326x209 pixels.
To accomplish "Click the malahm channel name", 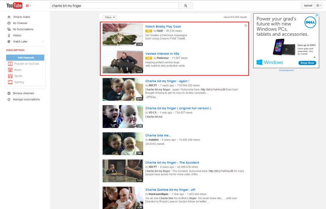I will click(x=153, y=140).
